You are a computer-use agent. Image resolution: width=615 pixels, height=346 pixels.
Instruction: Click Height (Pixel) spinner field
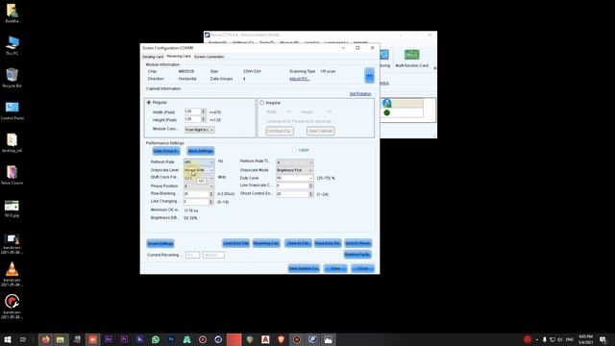195,119
